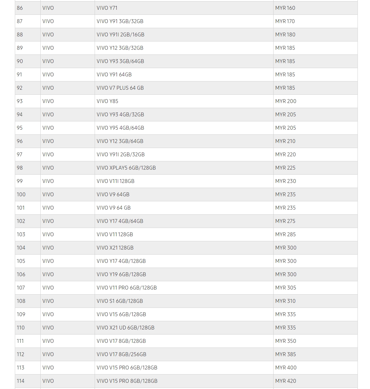Click the VIVO V7 PLUS 64 GB cell

click(120, 88)
